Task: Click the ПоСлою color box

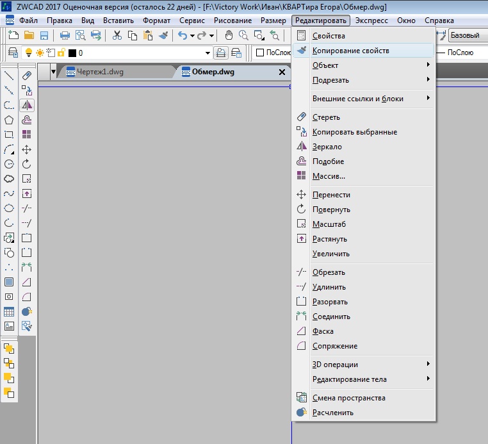Action: (x=260, y=53)
